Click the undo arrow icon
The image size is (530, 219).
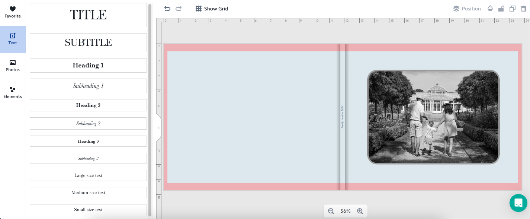click(x=167, y=9)
